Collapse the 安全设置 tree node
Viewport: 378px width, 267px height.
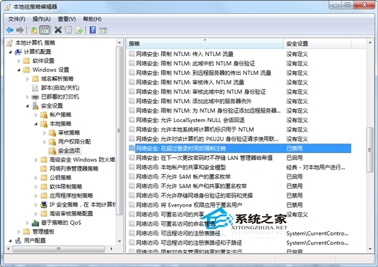click(27, 106)
